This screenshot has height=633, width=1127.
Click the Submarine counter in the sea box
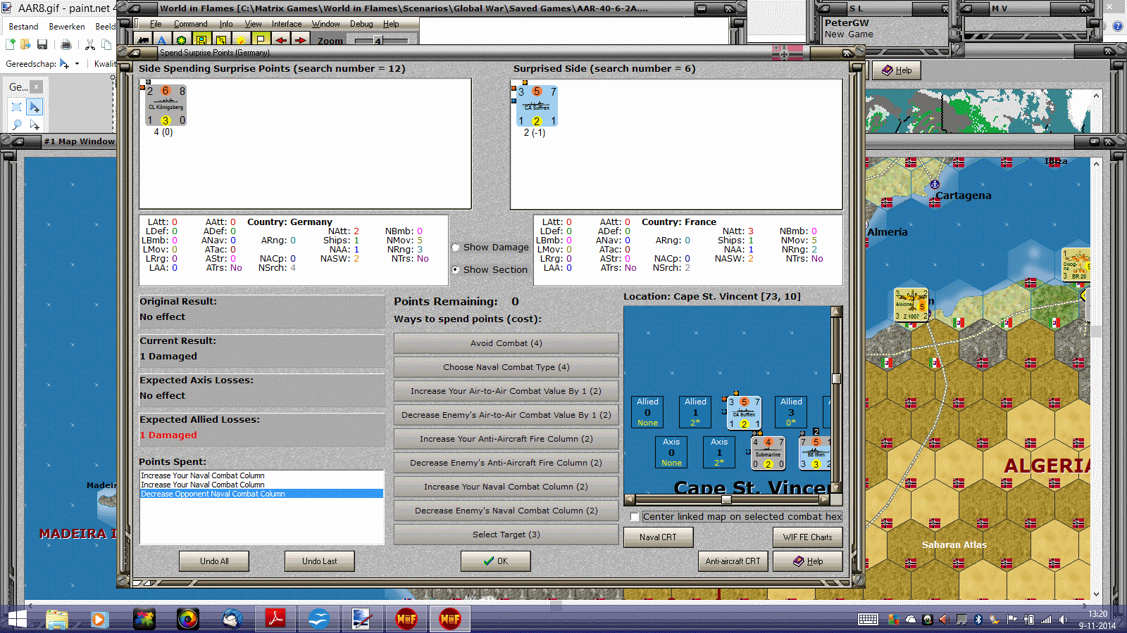768,452
